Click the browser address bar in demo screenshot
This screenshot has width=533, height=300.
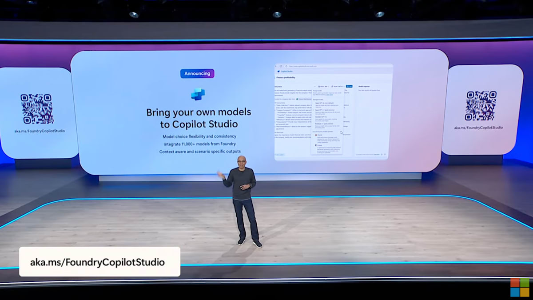[338, 66]
